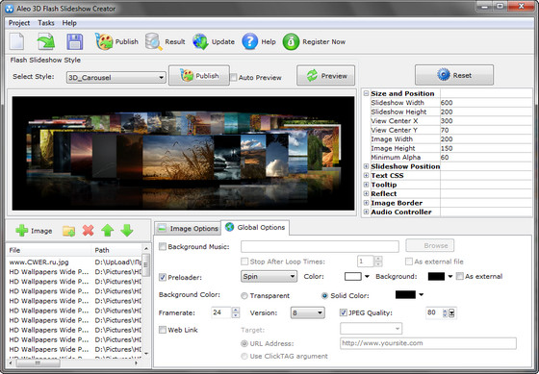Screen dimensions: 539x374
Task: Open Result from the main toolbar
Action: 165,42
